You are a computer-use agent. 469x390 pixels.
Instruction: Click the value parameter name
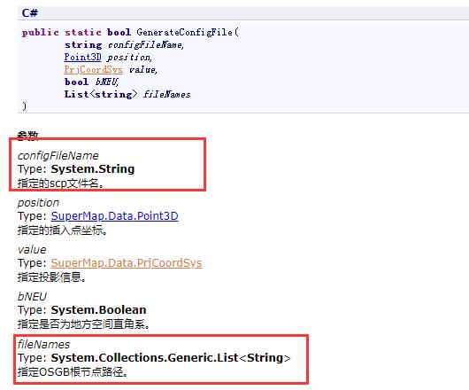point(32,250)
